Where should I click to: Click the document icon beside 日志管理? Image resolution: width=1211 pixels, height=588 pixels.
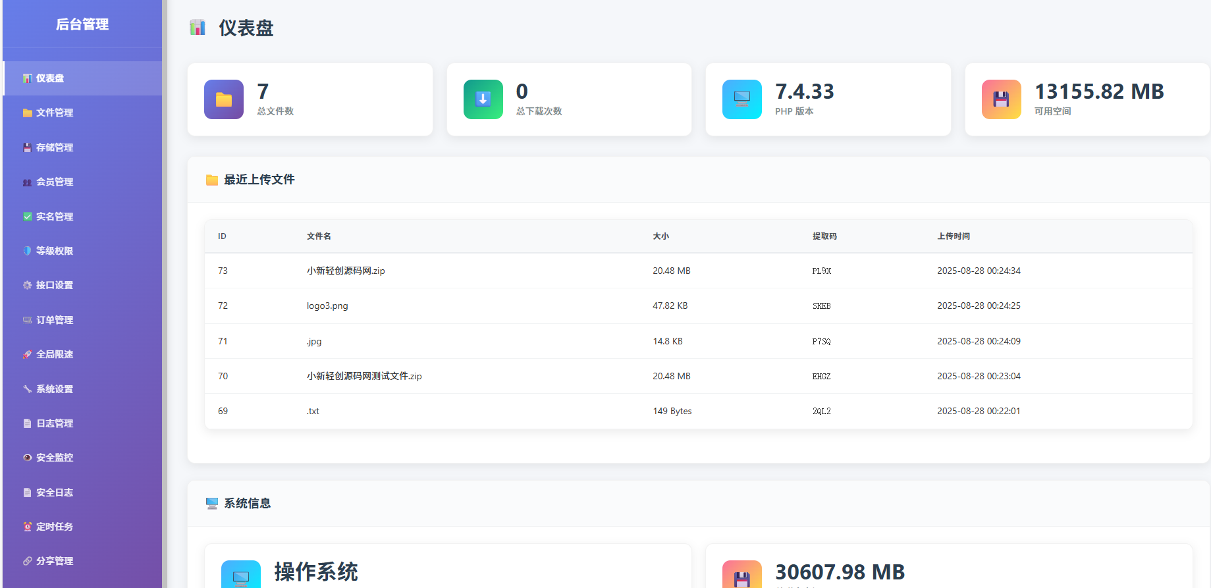[x=27, y=423]
